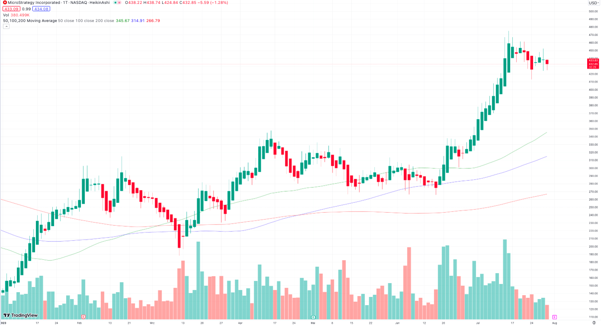Screen dimensions: 601x325
Task: Click the 50 MA value 345.67
Action: (x=123, y=20)
